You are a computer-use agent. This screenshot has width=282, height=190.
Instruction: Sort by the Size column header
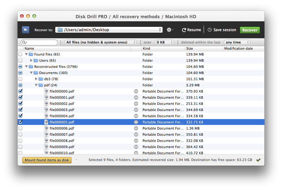(x=204, y=48)
